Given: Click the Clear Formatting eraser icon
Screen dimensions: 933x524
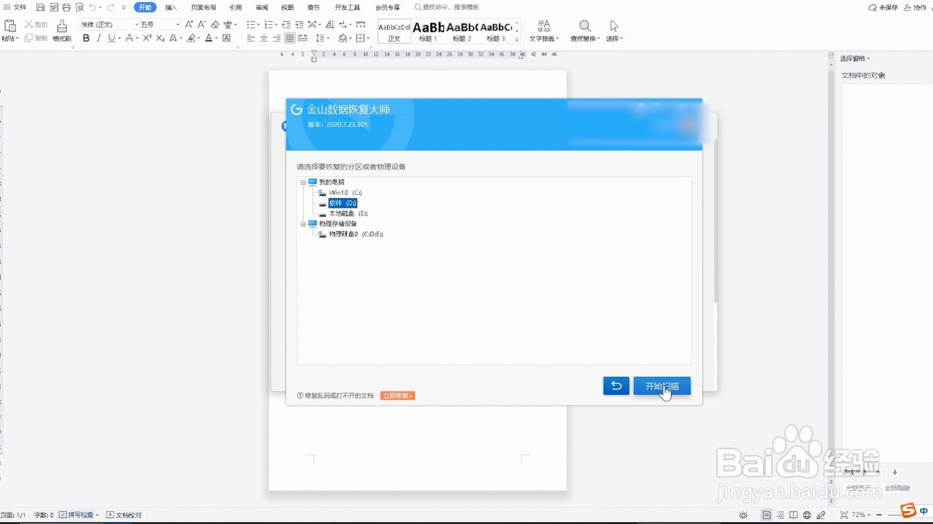Looking at the screenshot, I should tap(215, 24).
